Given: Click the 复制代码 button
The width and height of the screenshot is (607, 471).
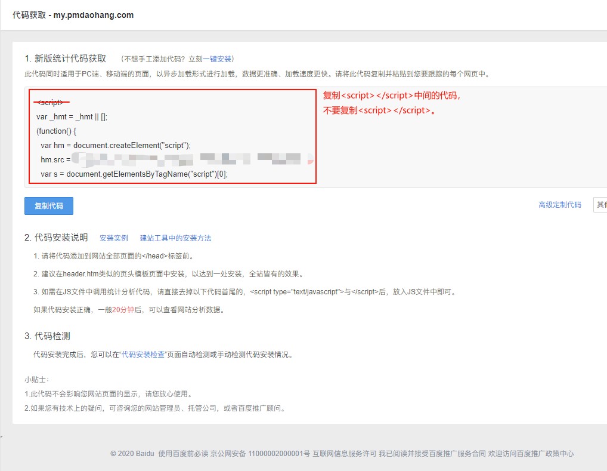Looking at the screenshot, I should [x=49, y=206].
